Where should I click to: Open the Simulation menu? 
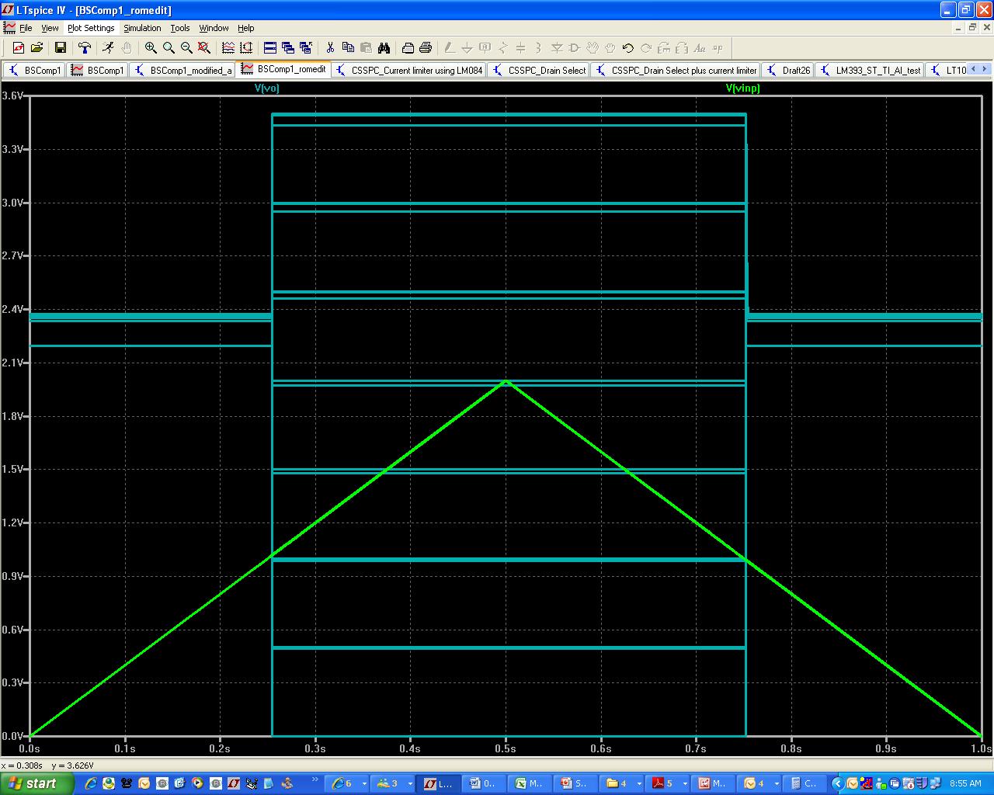[x=142, y=28]
